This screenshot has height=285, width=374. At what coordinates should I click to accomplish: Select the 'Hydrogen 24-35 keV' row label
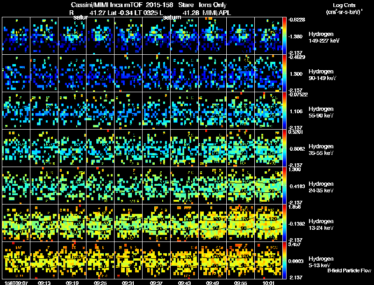click(x=321, y=187)
